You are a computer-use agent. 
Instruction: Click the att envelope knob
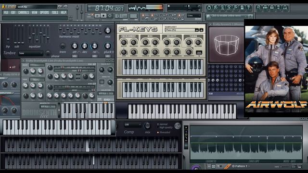tap(75, 46)
